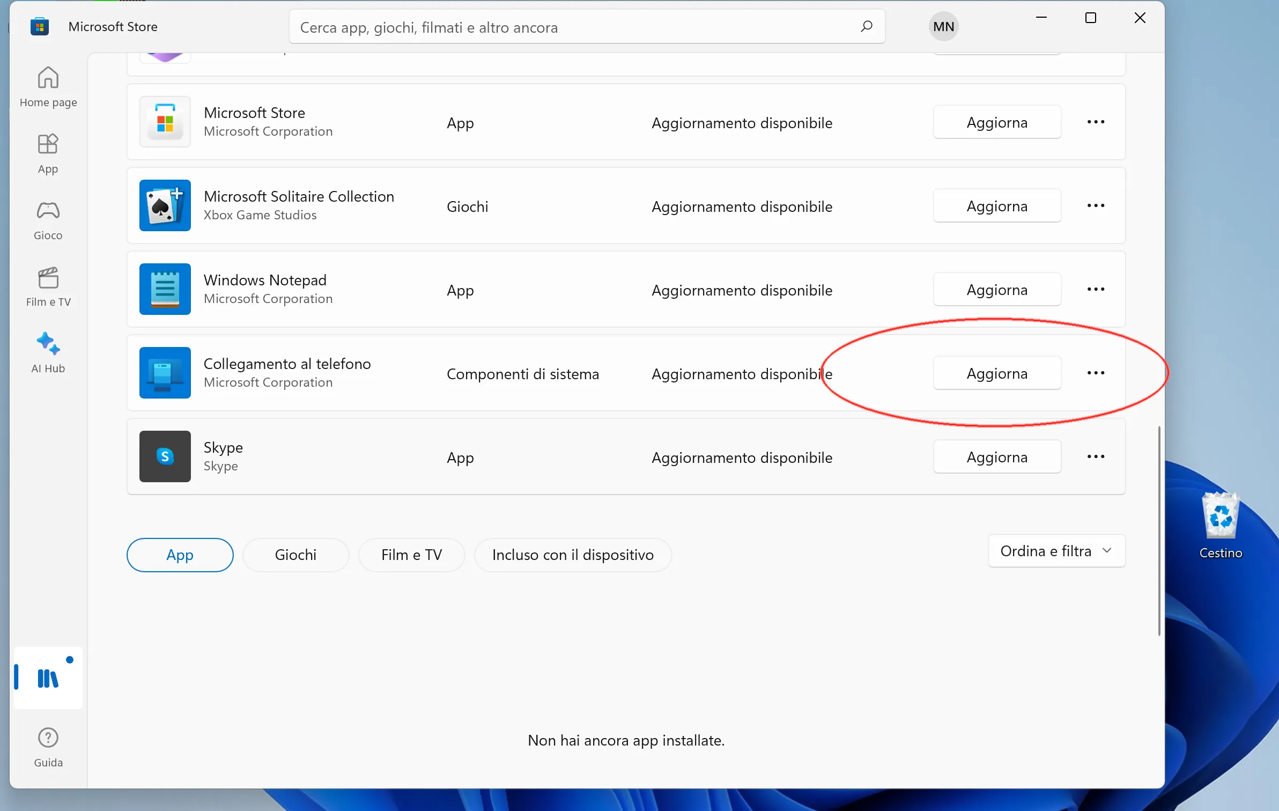
Task: Click the Skype app icon
Action: coord(164,456)
